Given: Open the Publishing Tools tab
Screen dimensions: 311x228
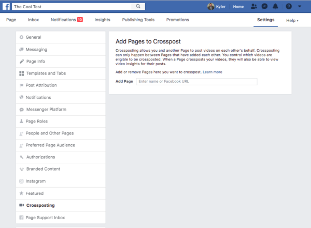Looking at the screenshot, I should coord(138,20).
